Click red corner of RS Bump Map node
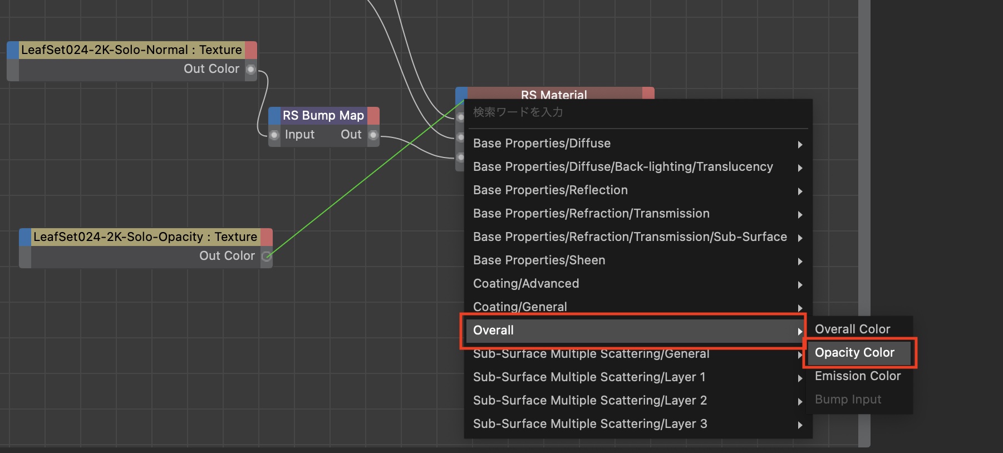The width and height of the screenshot is (1003, 453). (373, 116)
